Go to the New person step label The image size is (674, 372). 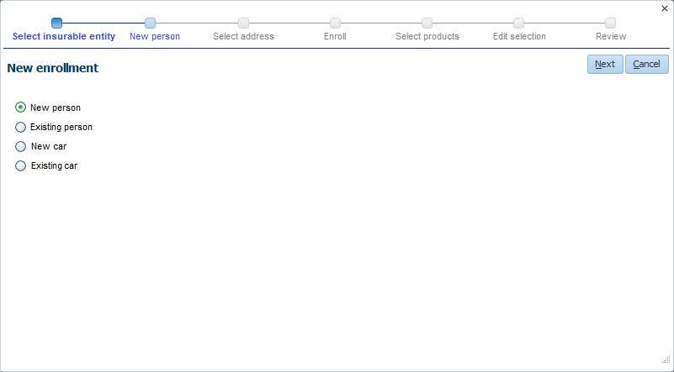click(x=155, y=36)
